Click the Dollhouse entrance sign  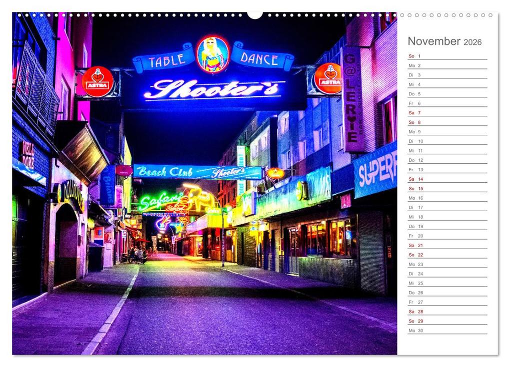coord(70,194)
